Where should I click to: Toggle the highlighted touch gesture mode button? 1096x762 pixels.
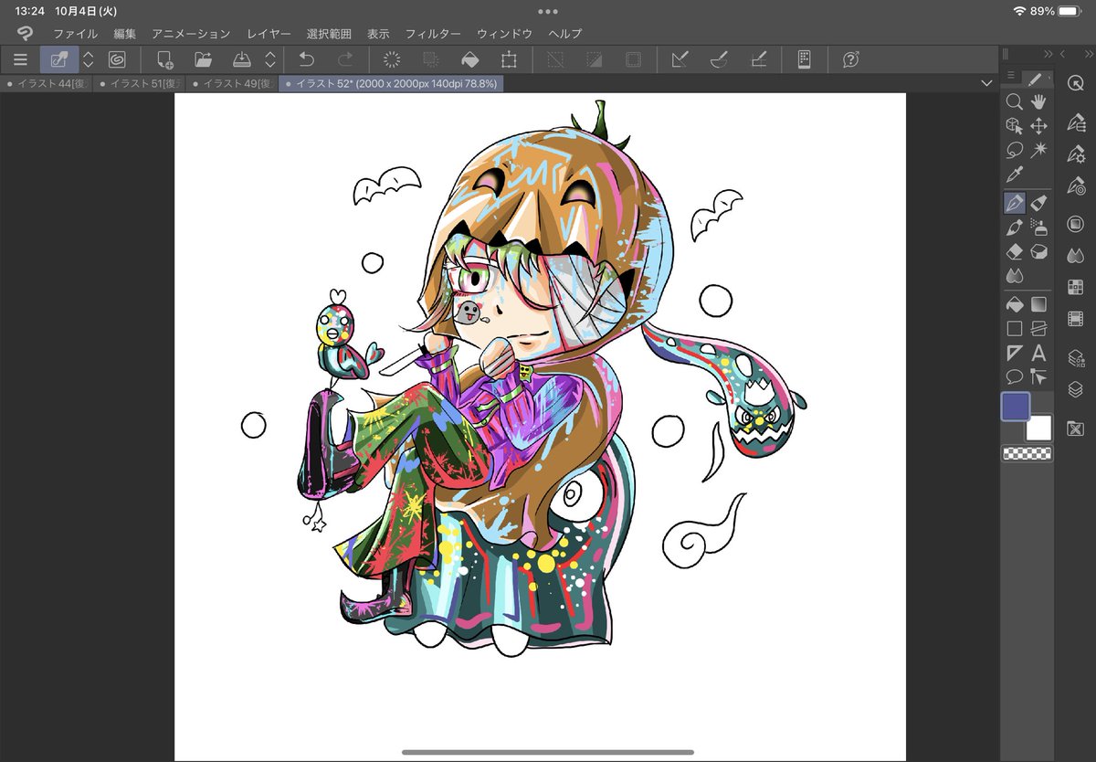[x=59, y=59]
